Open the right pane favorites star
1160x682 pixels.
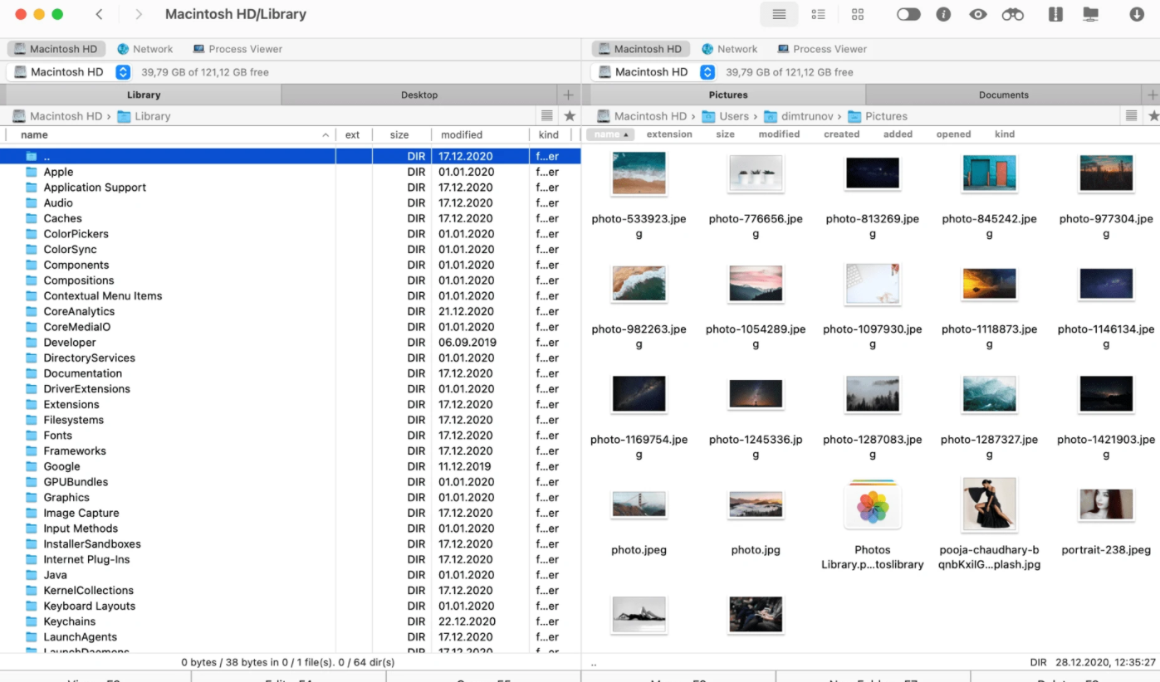tap(1153, 116)
